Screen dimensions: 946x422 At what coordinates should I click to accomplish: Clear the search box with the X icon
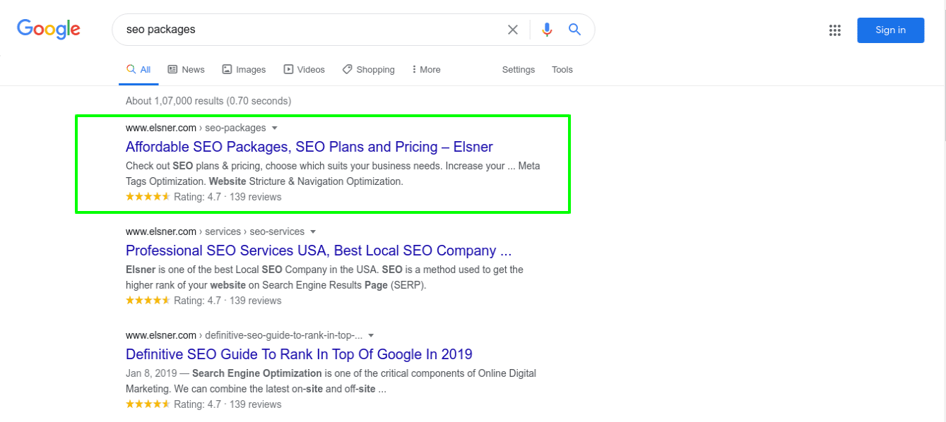click(513, 30)
